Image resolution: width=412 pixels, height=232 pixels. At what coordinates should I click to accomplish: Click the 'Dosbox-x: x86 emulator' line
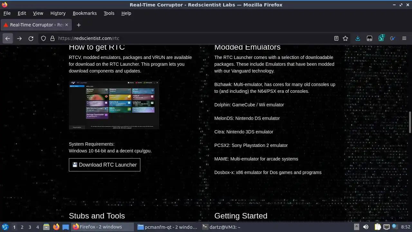coord(268,172)
